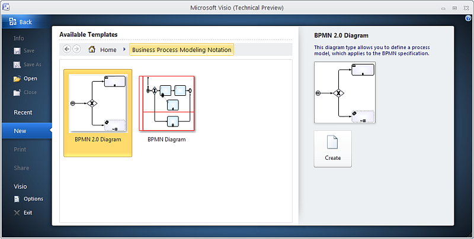Screen dimensions: 474x239
Task: Click the Save As text in sidebar
Action: [33, 64]
